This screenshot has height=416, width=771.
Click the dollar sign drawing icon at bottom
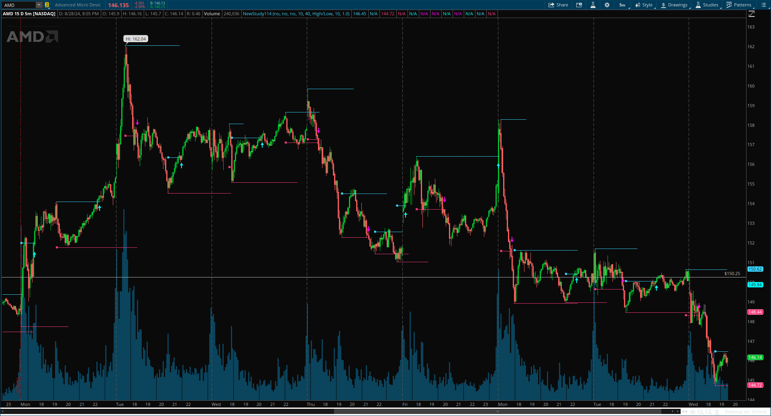[717, 412]
